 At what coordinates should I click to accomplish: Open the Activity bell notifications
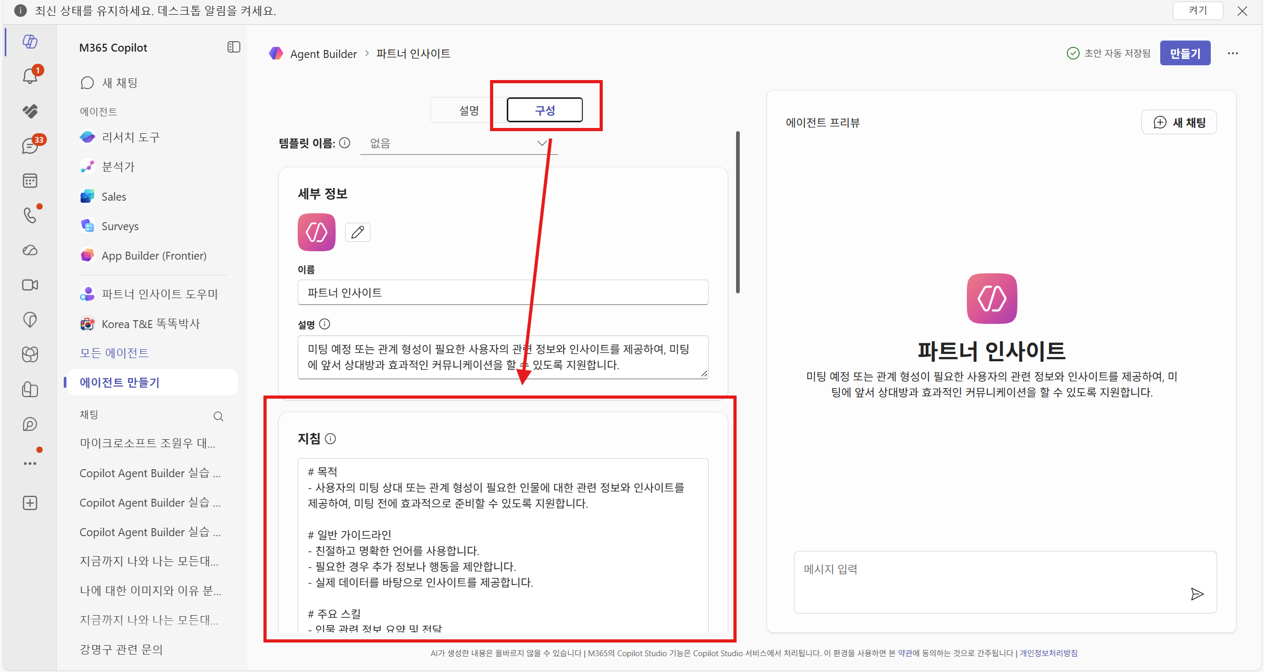coord(30,76)
